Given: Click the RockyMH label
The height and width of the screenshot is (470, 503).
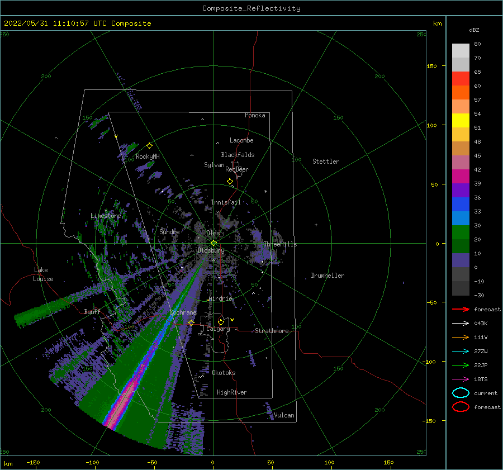Looking at the screenshot, I should pyautogui.click(x=148, y=156).
